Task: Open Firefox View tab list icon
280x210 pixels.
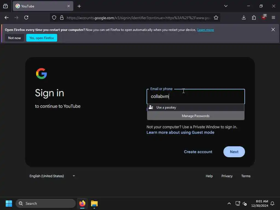Action: (5, 6)
